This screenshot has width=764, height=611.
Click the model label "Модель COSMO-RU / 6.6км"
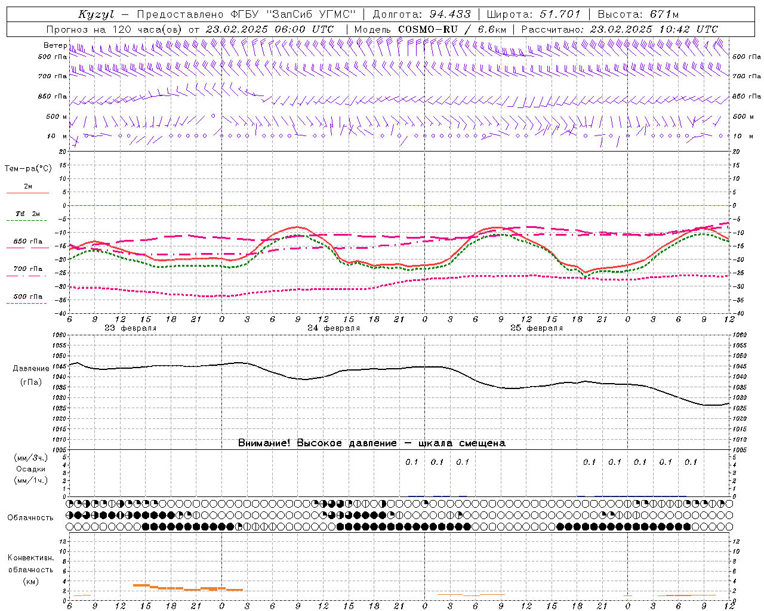click(430, 29)
